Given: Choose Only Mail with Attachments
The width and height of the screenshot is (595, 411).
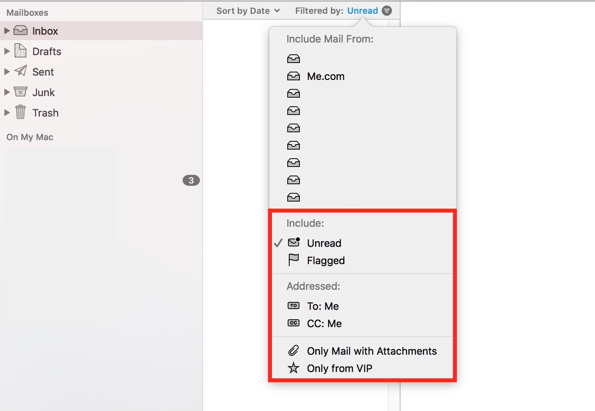Looking at the screenshot, I should (362, 351).
